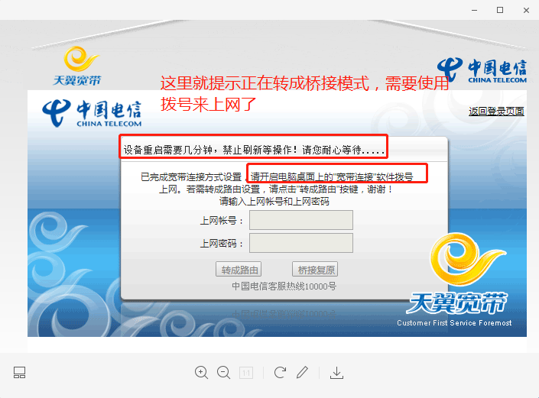Open the pencil edit tool
539x398 pixels.
pos(303,372)
